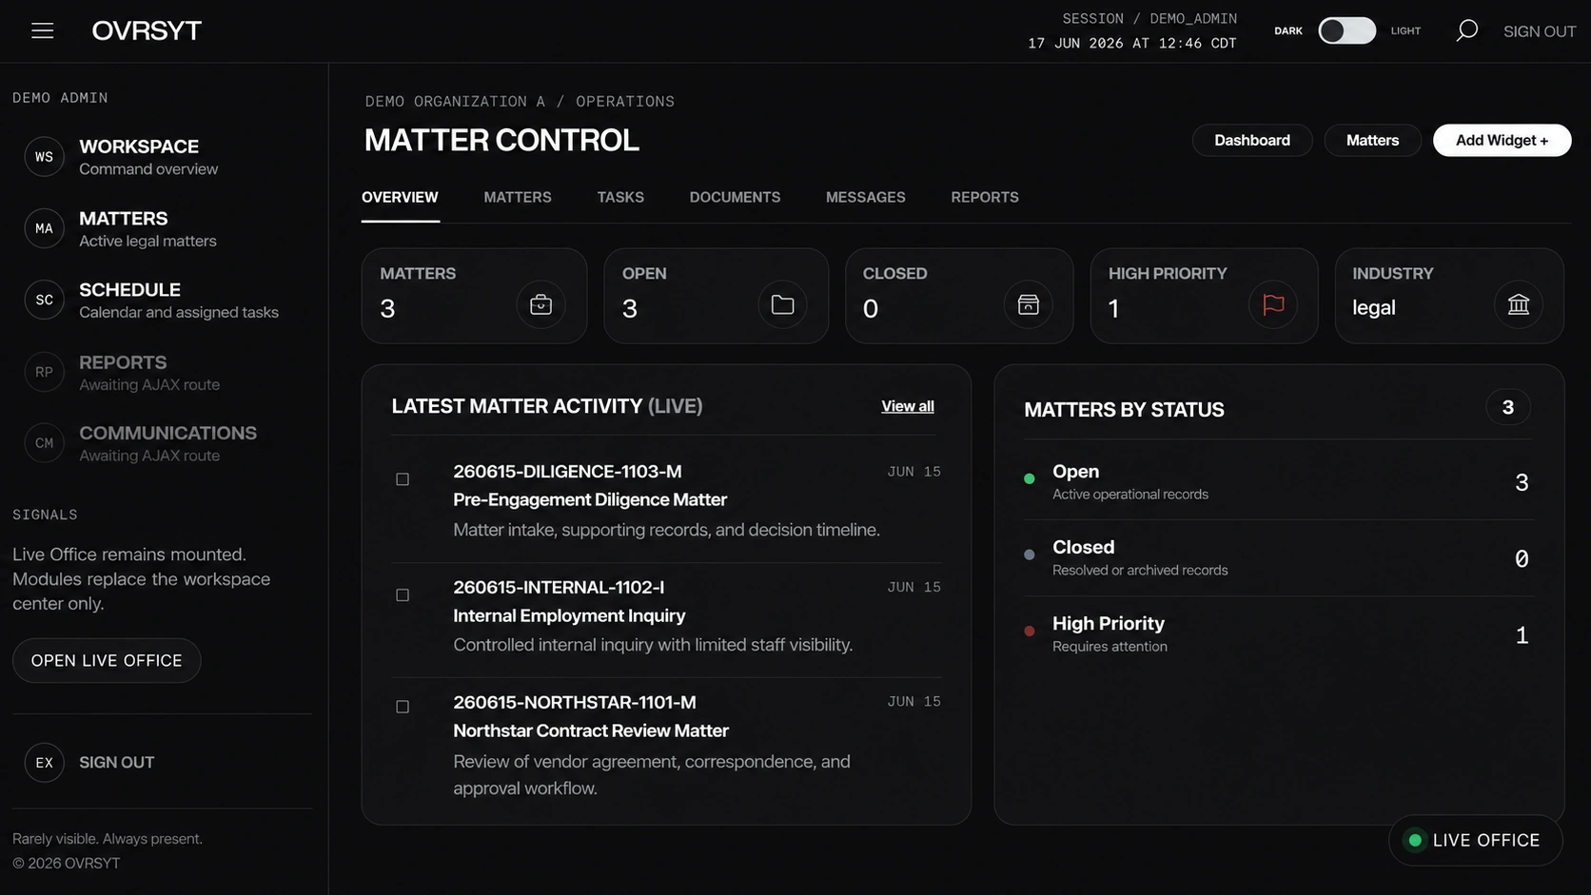Click the count badge in Matters By Status header

click(x=1508, y=408)
